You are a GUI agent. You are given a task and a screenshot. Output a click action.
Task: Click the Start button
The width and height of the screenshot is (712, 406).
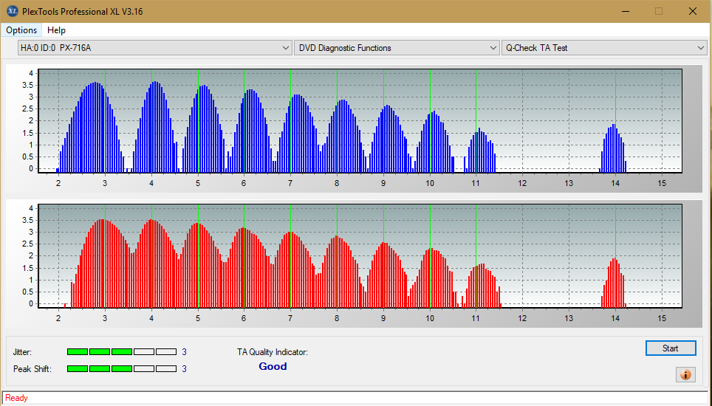pyautogui.click(x=670, y=348)
